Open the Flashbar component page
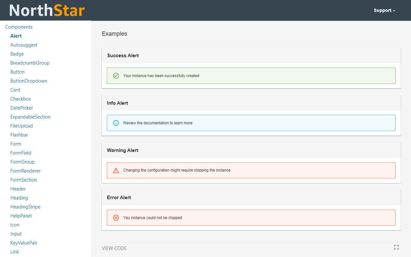This screenshot has width=411, height=257. point(19,135)
